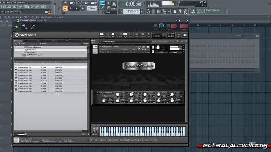
Task: Toggle the green speaker mute icon
Action: pos(17,27)
